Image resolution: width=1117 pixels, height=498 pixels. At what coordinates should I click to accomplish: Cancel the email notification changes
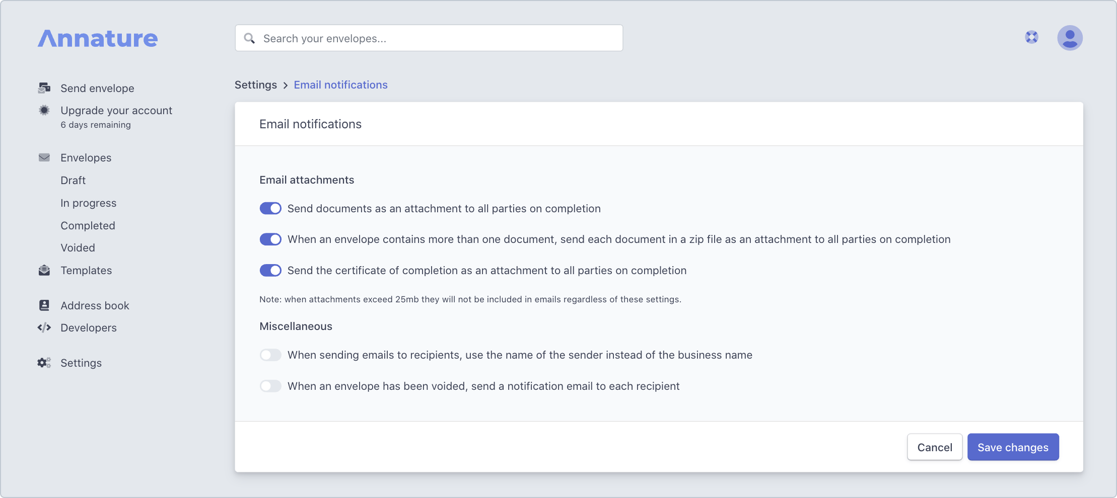[x=934, y=447]
